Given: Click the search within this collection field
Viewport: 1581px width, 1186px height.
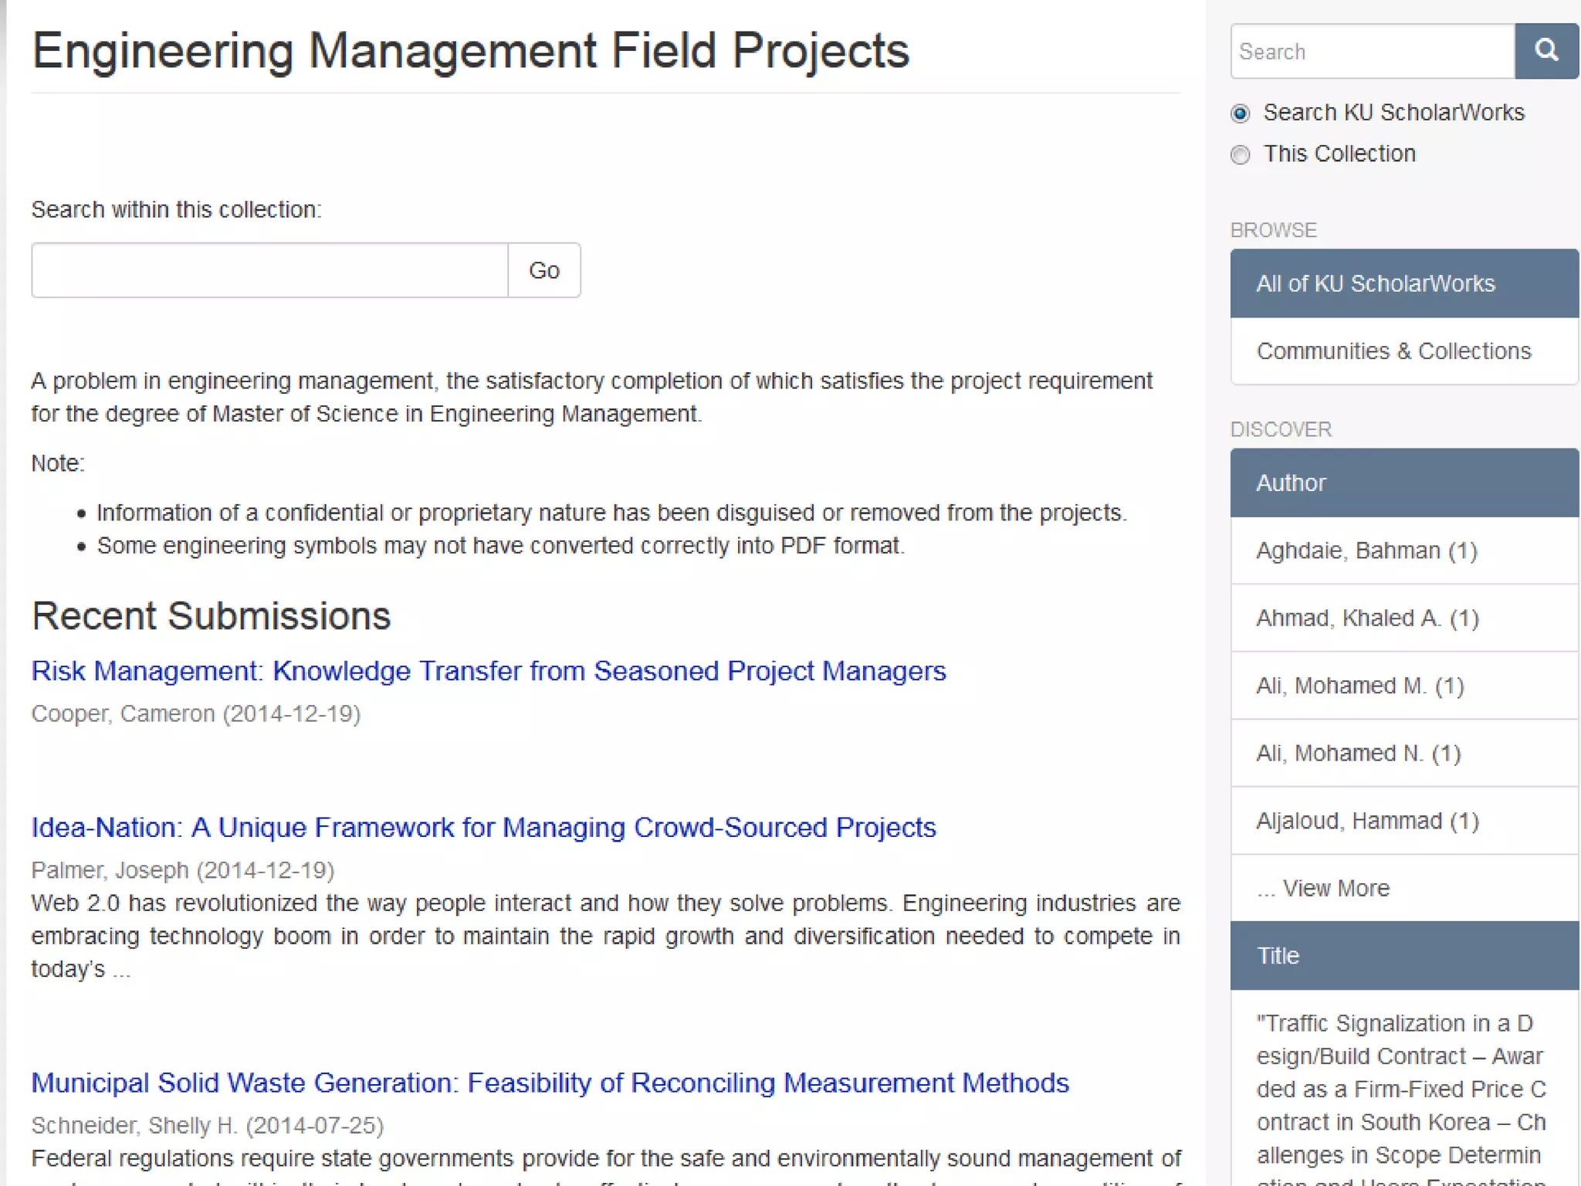Looking at the screenshot, I should (x=269, y=270).
